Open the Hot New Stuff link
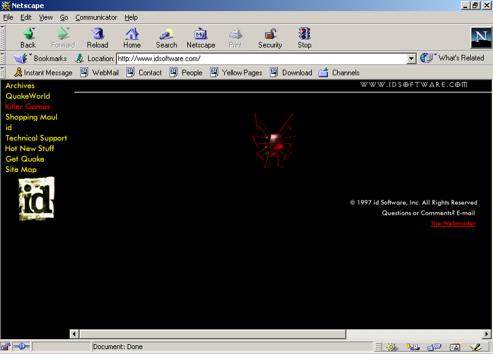The width and height of the screenshot is (493, 354). click(30, 149)
